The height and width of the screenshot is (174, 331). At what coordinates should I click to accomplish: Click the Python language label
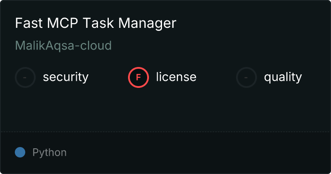click(50, 153)
